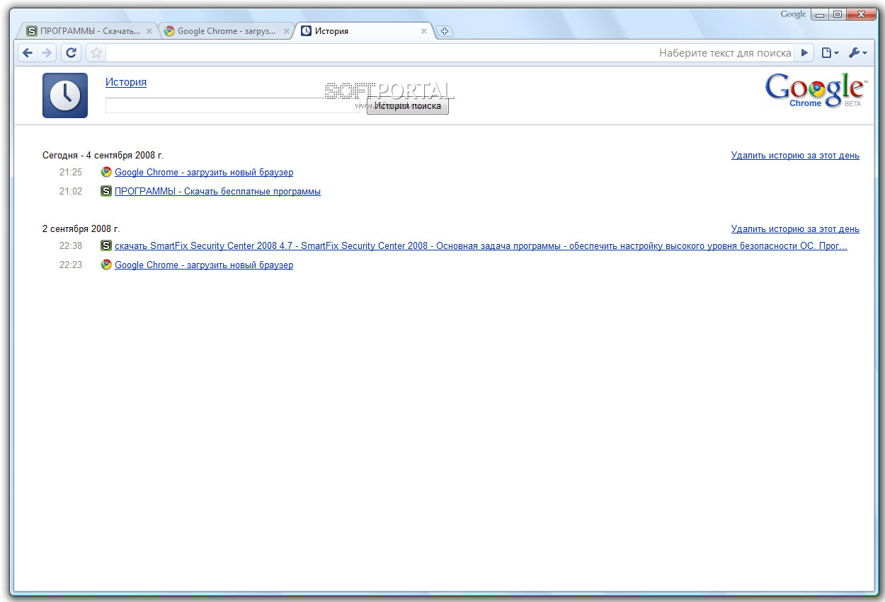Go forward with the forward arrow button
885x602 pixels.
47,53
